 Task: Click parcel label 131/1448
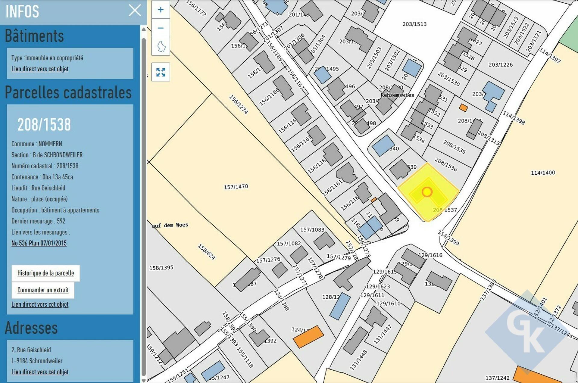coord(358,360)
